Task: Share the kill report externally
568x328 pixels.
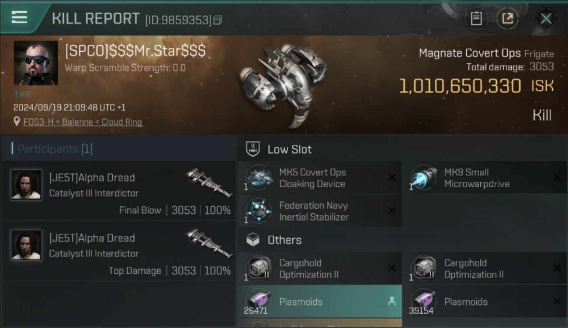Action: point(507,18)
